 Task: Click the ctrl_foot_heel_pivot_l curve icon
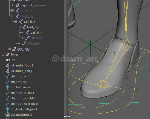(8, 104)
